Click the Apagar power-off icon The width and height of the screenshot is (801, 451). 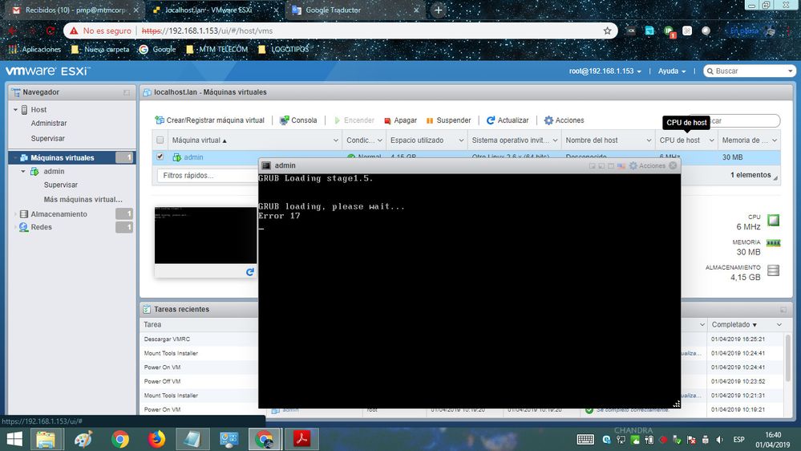(x=387, y=120)
